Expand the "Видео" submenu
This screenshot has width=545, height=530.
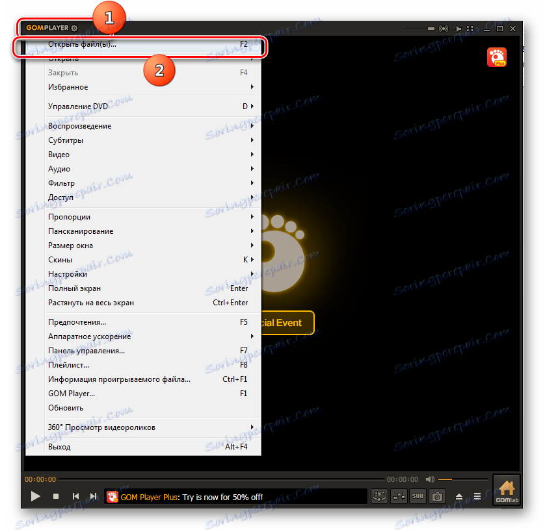pyautogui.click(x=143, y=154)
